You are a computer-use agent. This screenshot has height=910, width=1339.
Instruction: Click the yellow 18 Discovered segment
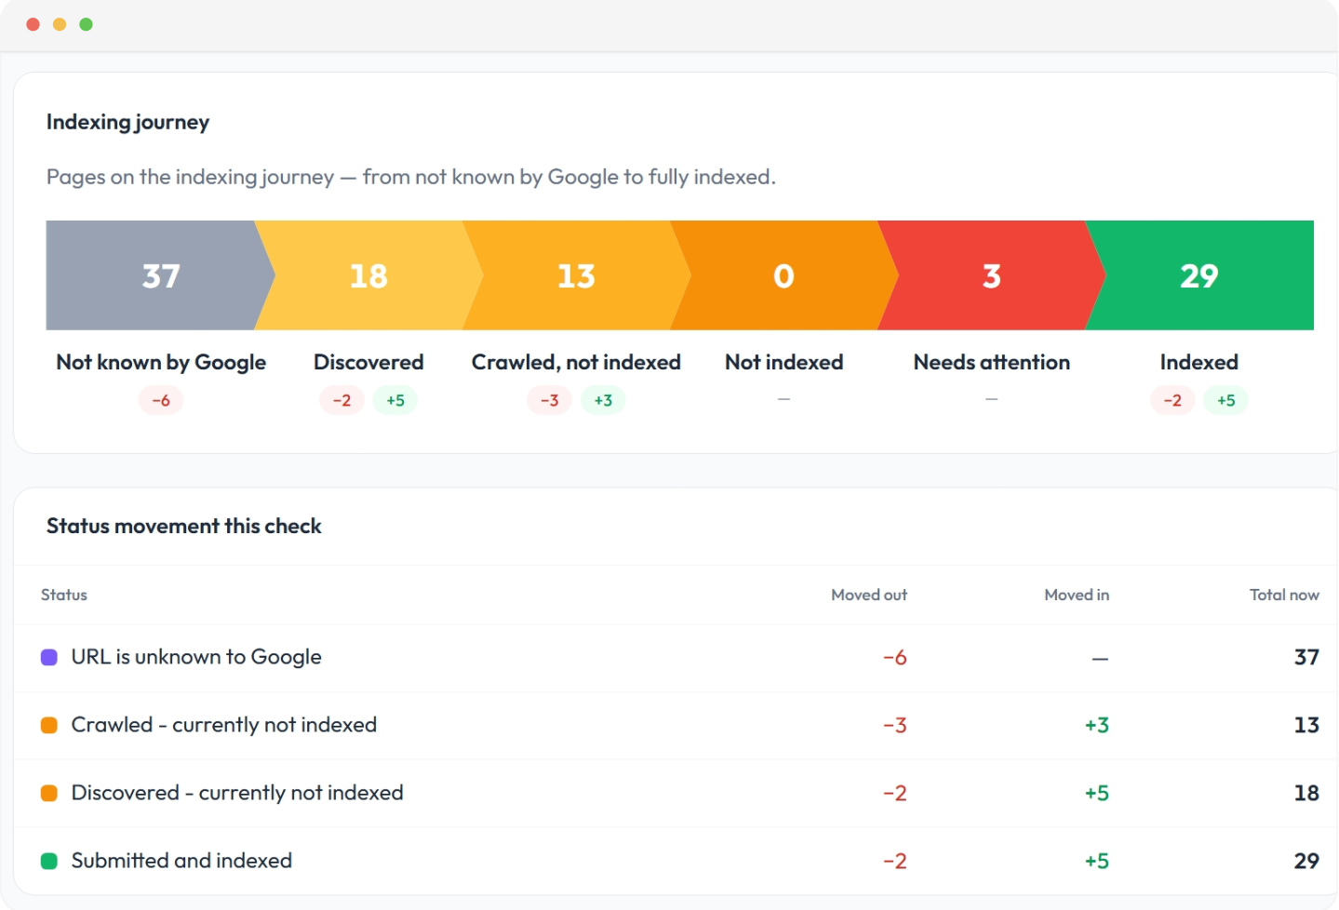368,275
